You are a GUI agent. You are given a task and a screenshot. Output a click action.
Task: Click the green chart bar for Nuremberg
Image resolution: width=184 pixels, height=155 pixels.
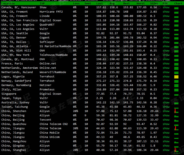coord(176,85)
